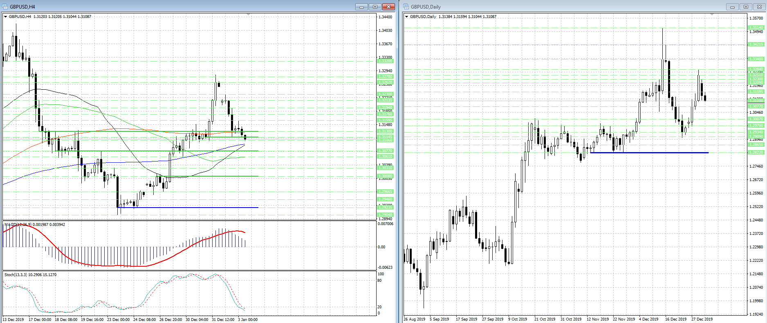
Task: Close the GBPUSD,H4 chart window
Action: [388, 7]
